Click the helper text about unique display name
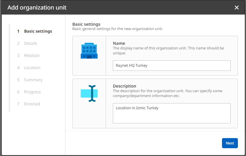The image size is (246, 156). click(x=168, y=51)
